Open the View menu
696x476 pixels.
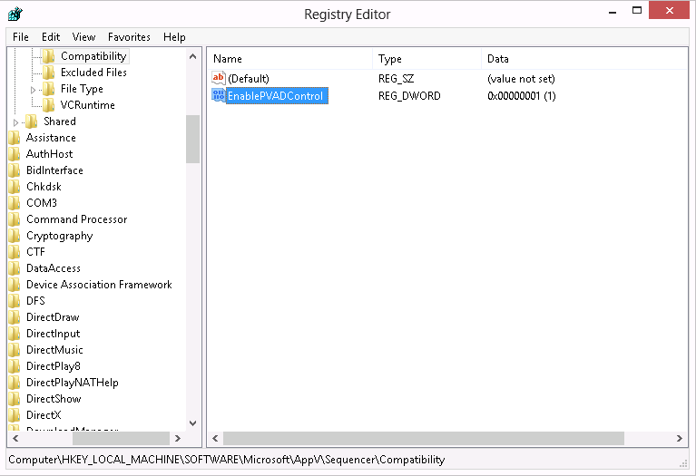coord(83,37)
